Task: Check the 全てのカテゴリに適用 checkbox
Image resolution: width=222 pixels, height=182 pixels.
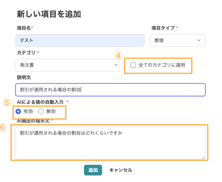Action: coord(133,65)
